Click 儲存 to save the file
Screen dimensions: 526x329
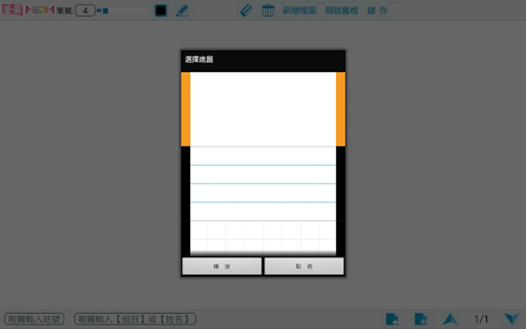click(x=377, y=11)
